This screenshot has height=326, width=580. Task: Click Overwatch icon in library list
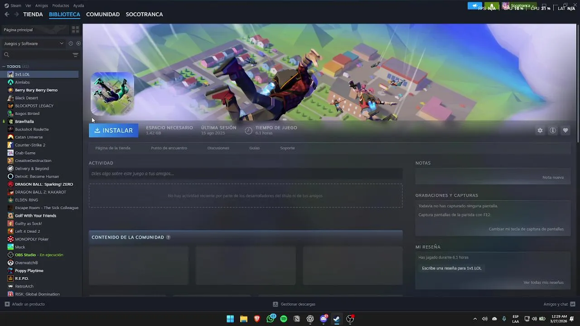(10, 263)
